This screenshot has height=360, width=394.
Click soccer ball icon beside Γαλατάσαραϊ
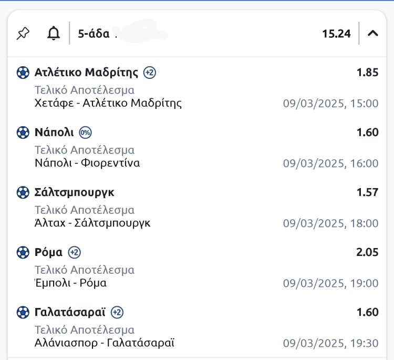point(23,312)
